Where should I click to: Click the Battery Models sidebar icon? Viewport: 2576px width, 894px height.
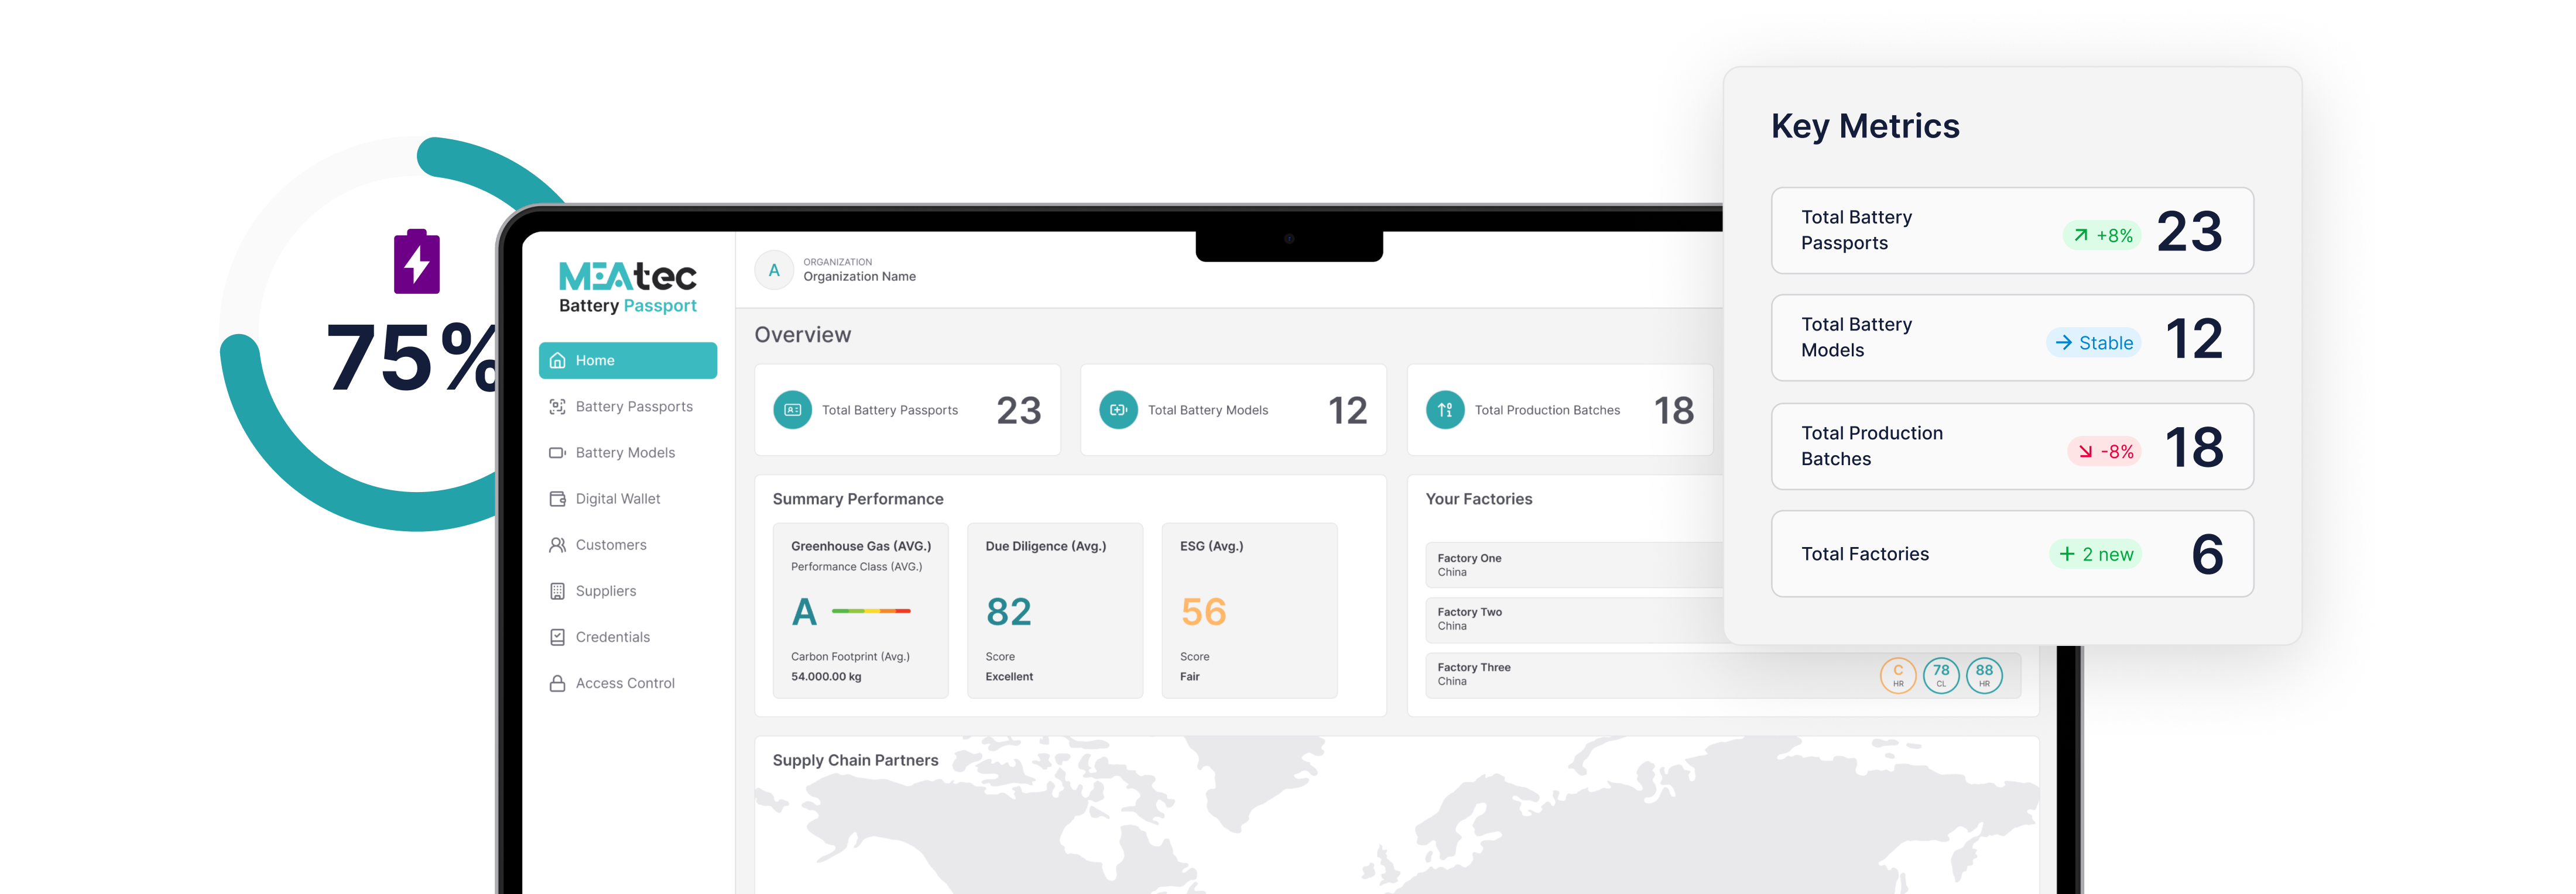click(557, 452)
